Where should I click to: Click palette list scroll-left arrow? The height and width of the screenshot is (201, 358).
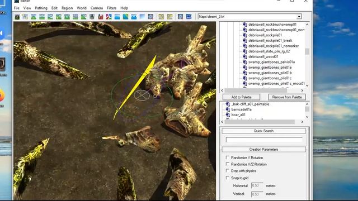tap(222, 122)
